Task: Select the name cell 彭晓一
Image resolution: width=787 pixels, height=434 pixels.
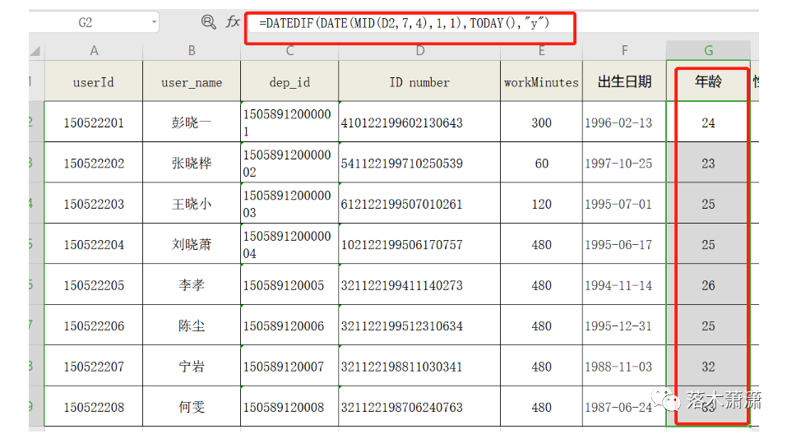Action: coord(192,122)
